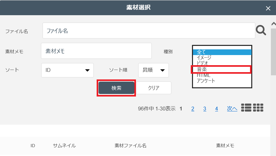The image size is (276, 156).
Task: Switch to list view layout icon
Action: 246,108
